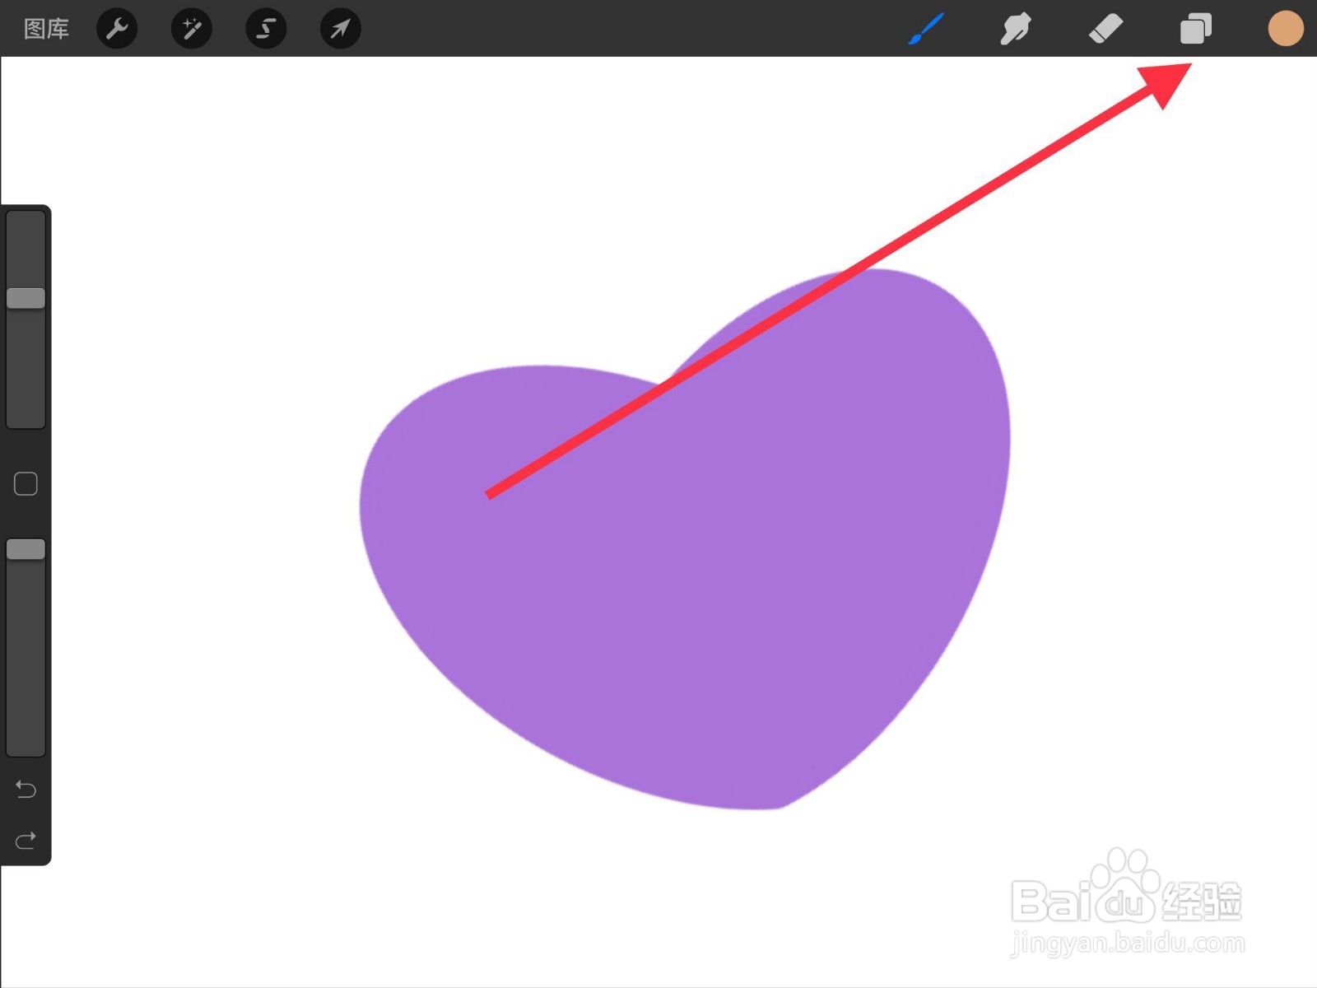
Task: Activate the Transform arrow tool
Action: pyautogui.click(x=340, y=29)
